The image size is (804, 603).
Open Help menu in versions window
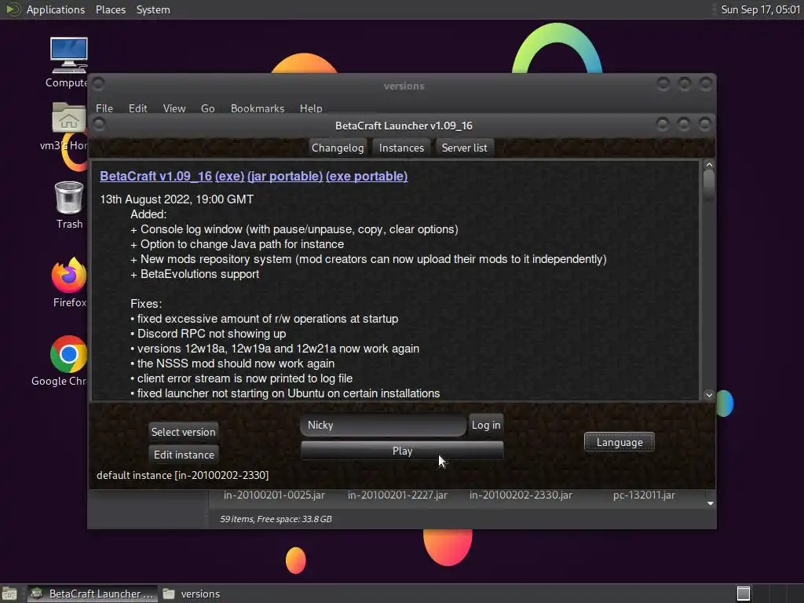311,108
